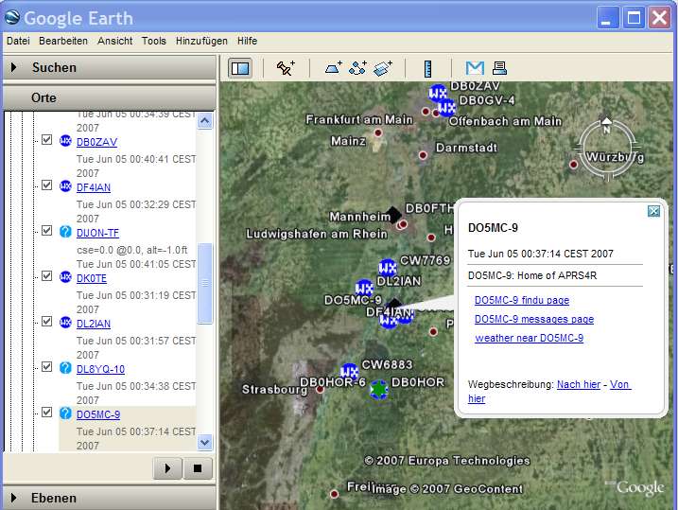
Task: Select the DL2IAN entry in places list
Action: point(94,324)
